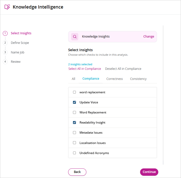Screen dimensions: 181x178
Task: Tick the Undefined Acronyms checkbox
Action: 74,153
